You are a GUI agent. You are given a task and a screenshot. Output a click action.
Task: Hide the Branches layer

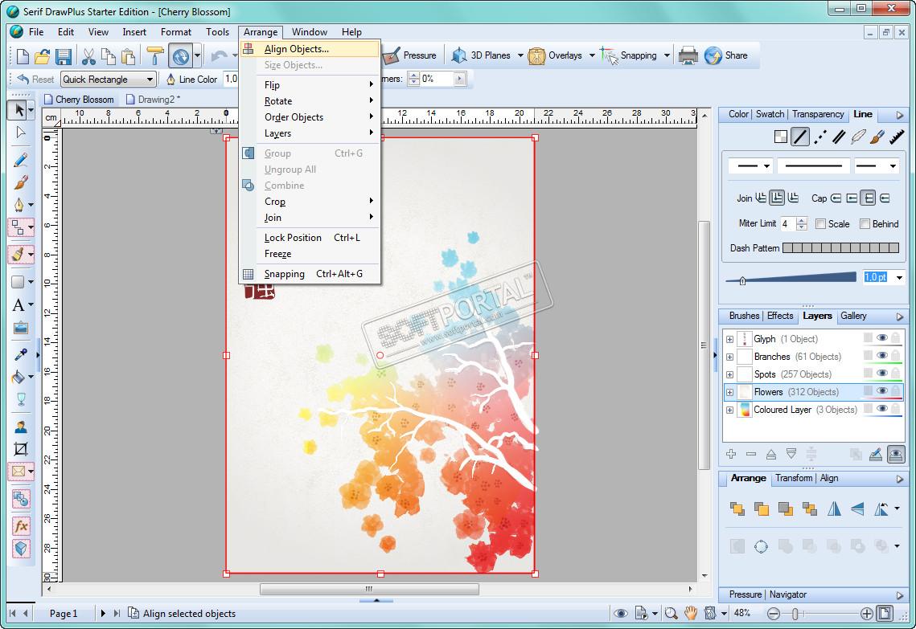(x=882, y=356)
